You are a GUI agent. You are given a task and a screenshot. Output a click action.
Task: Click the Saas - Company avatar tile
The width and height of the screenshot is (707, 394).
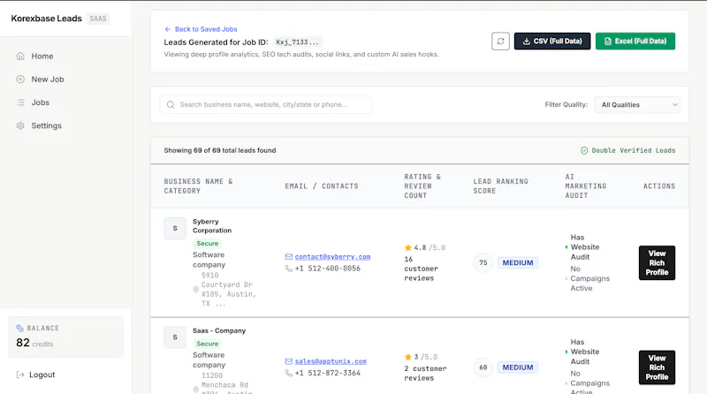[175, 337]
